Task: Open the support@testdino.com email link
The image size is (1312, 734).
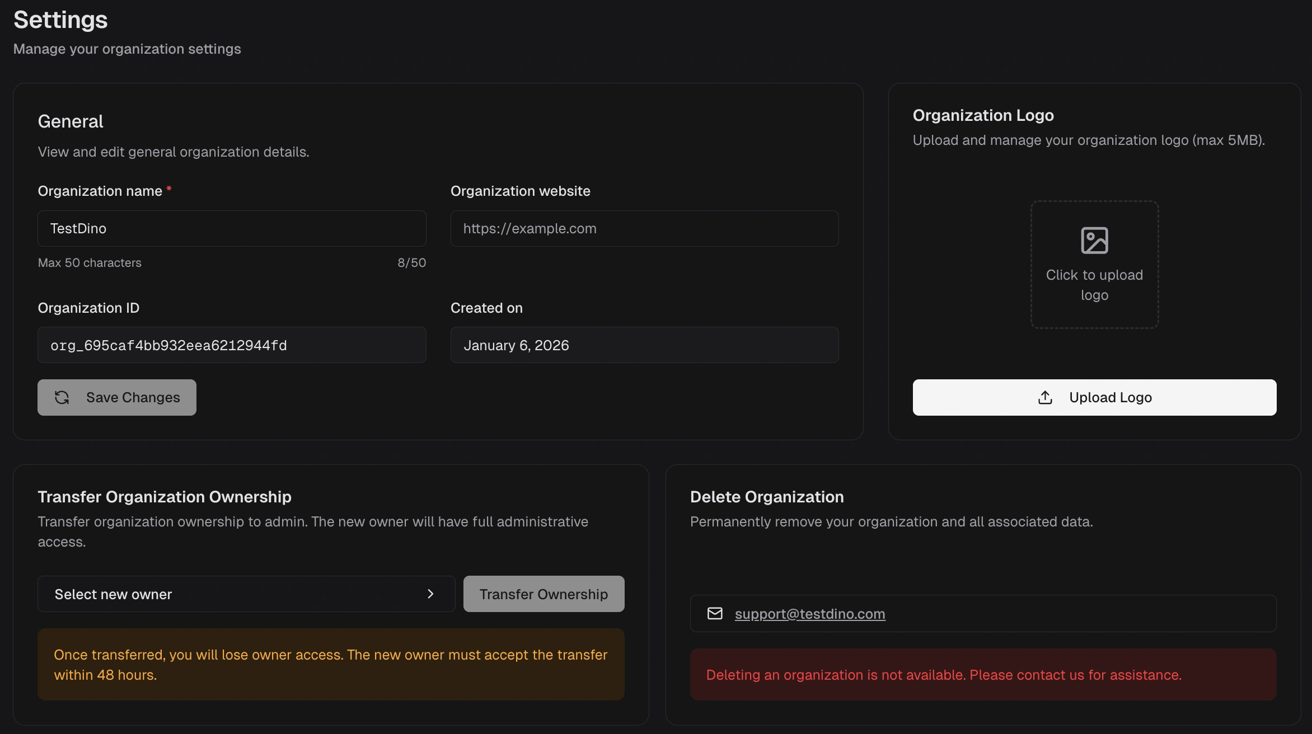Action: (809, 614)
